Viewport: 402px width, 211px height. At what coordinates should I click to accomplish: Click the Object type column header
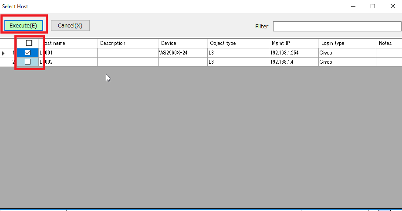[238, 43]
